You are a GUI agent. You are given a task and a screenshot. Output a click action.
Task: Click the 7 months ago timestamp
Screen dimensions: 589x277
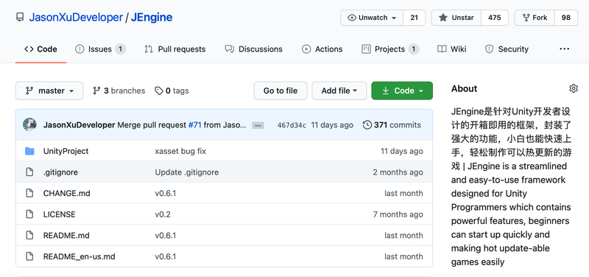(x=398, y=214)
